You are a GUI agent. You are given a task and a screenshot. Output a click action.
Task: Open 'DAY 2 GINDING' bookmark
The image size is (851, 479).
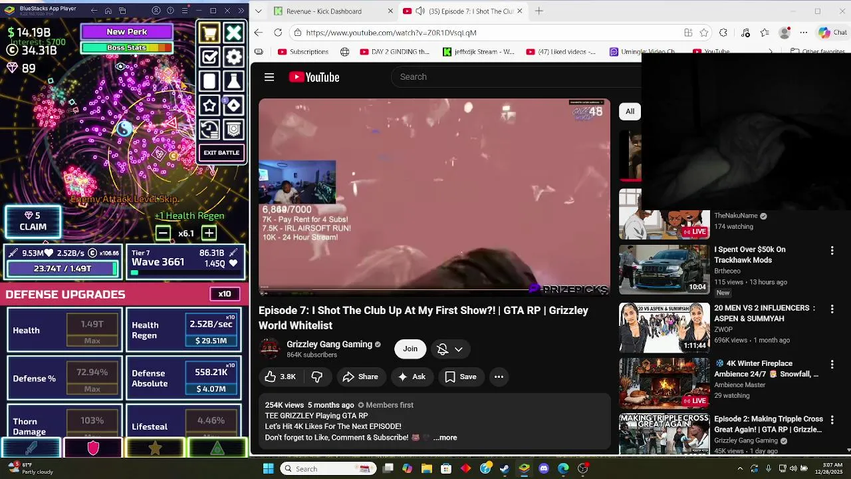tap(395, 52)
